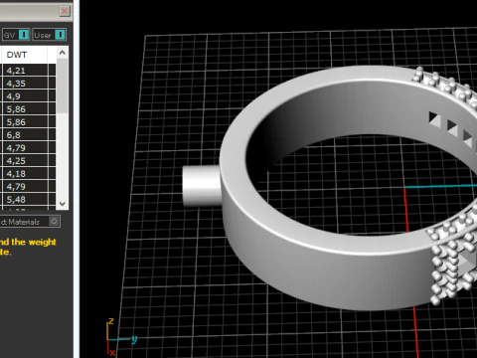Click the table scrollbar thumb

coord(63,86)
